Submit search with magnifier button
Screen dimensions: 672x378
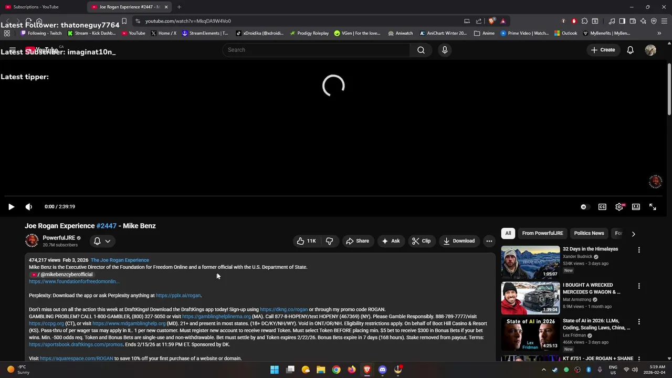pyautogui.click(x=421, y=50)
